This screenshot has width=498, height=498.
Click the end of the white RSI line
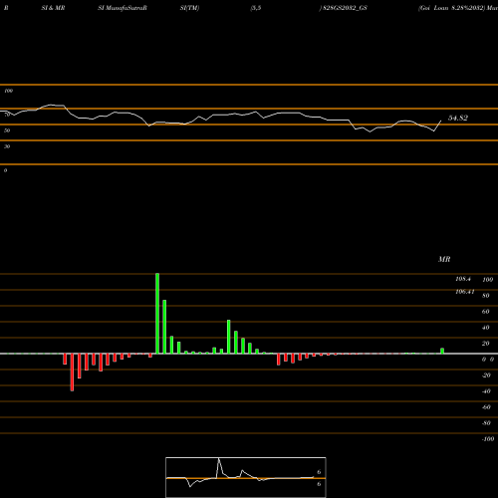(x=441, y=121)
